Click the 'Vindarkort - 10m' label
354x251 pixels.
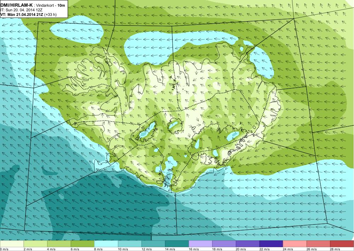click(51, 5)
